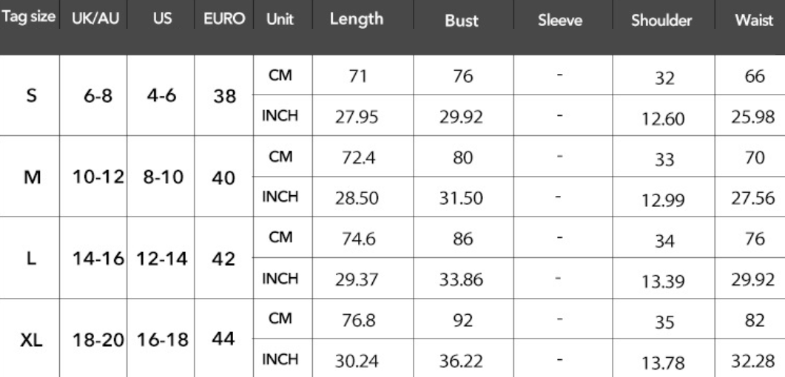The image size is (785, 377).
Task: Select the Sleeve column header
Action: (560, 20)
